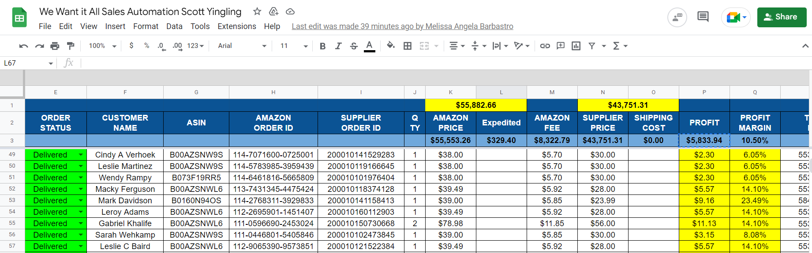This screenshot has width=812, height=253.
Task: Click the spreadsheet title to rename
Action: tap(140, 11)
